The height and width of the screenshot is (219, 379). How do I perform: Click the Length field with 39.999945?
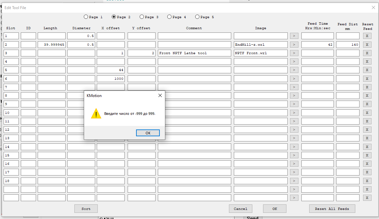(x=51, y=44)
